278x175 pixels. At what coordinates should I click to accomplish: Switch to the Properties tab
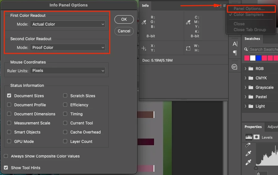click(253, 127)
